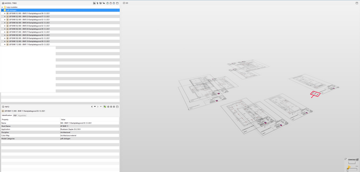Select the Color Map value Architecture.material
This screenshot has width=360, height=172.
(x=68, y=136)
